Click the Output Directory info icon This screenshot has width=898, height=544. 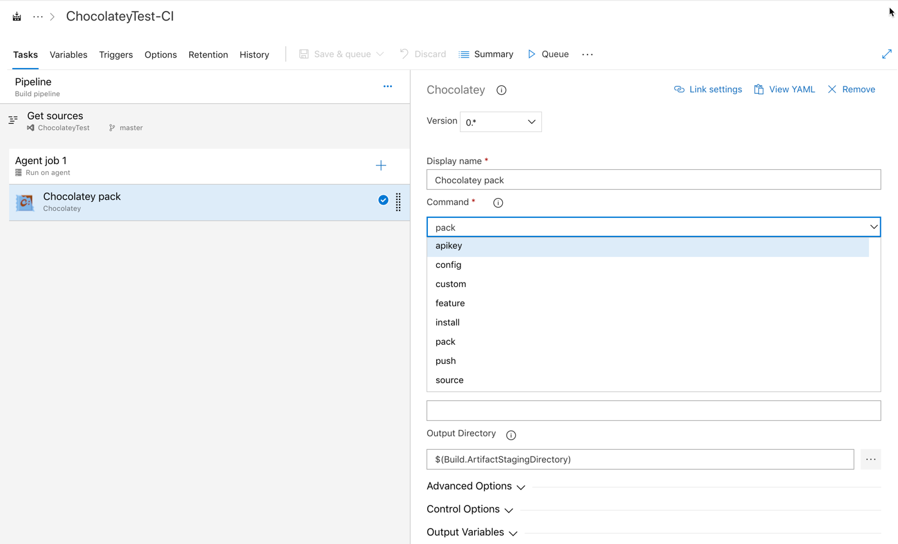click(x=511, y=436)
